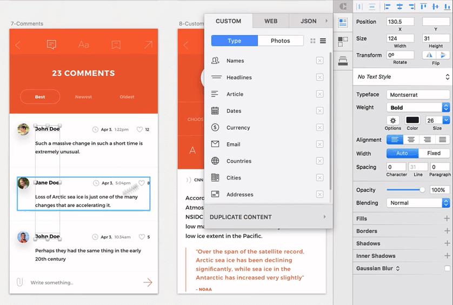Click the Email envelope icon
This screenshot has width=453, height=305.
pyautogui.click(x=215, y=144)
